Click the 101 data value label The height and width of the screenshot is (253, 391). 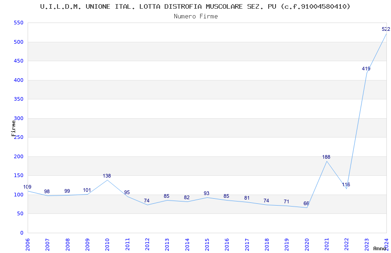[x=87, y=190]
